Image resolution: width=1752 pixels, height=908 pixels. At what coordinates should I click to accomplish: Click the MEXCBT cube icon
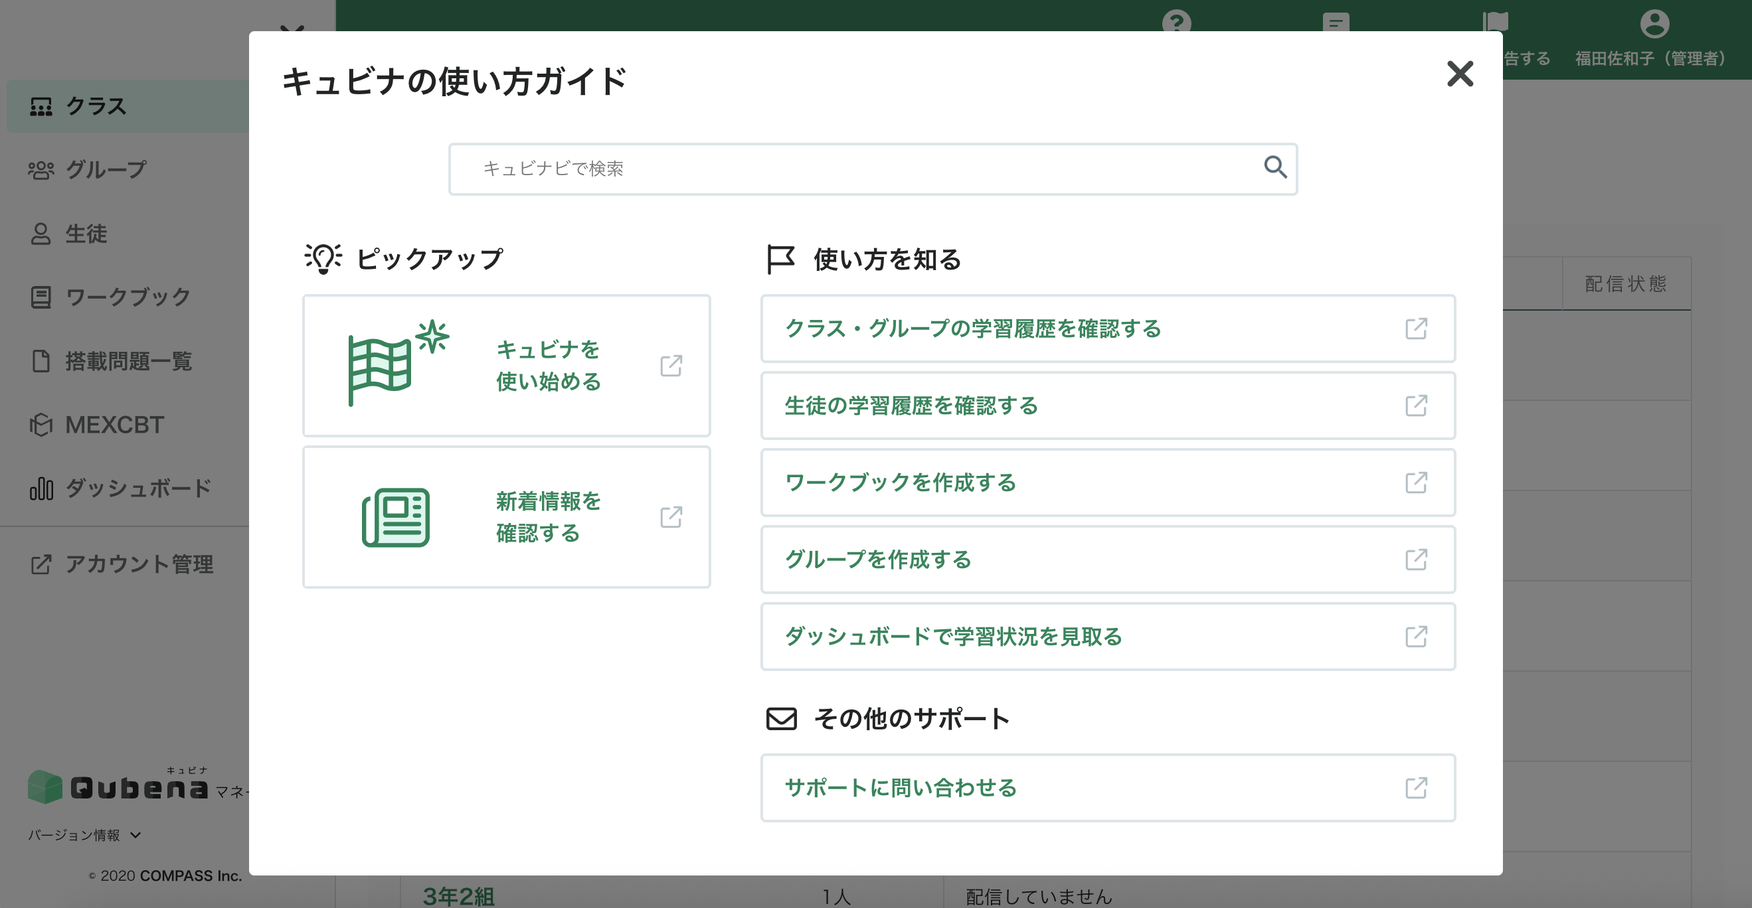(x=41, y=425)
